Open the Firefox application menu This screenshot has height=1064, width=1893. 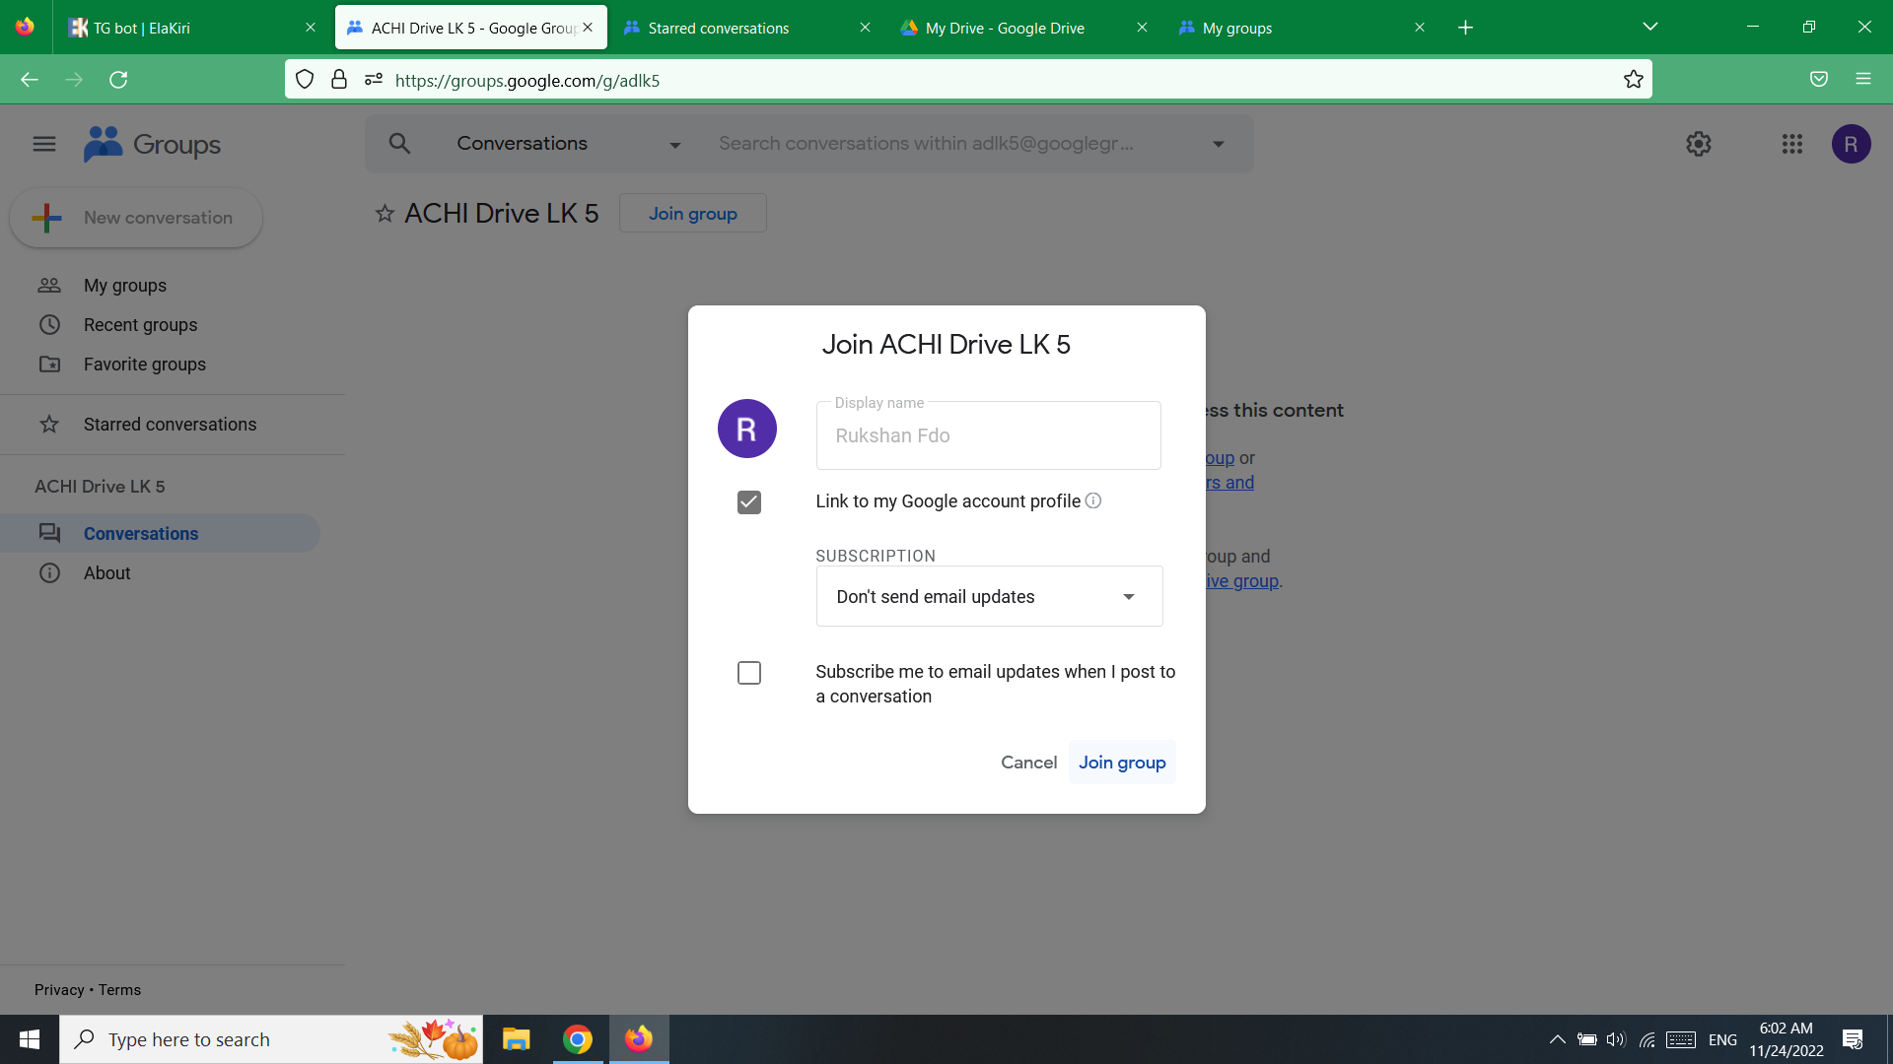click(x=1863, y=80)
